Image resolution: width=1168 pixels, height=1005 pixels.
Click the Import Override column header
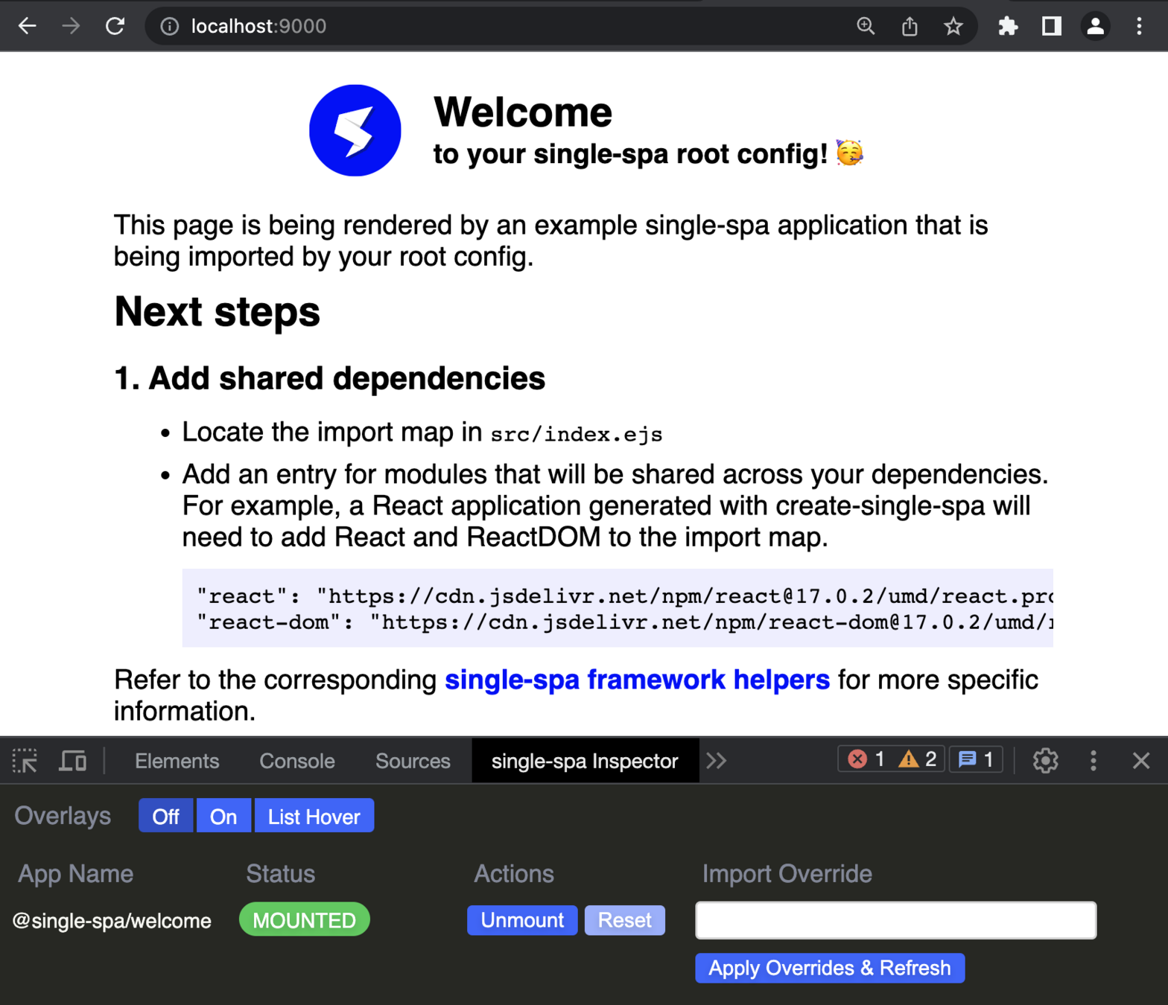787,873
